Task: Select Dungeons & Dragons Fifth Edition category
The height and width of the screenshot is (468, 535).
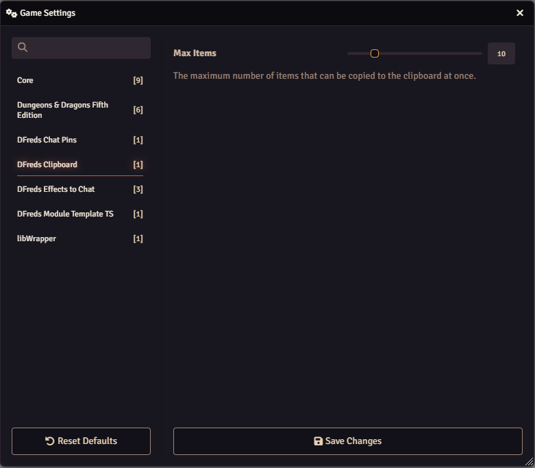Action: pyautogui.click(x=62, y=110)
